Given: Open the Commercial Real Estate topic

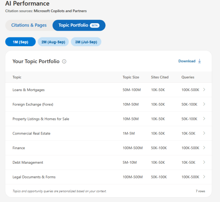Looking at the screenshot, I should pyautogui.click(x=31, y=133).
